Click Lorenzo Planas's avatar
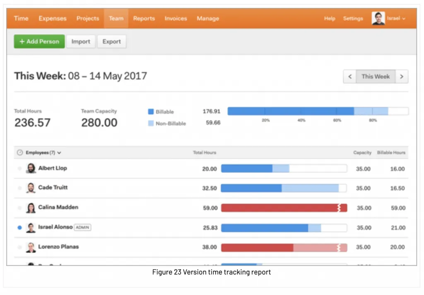The image size is (424, 295). point(31,247)
